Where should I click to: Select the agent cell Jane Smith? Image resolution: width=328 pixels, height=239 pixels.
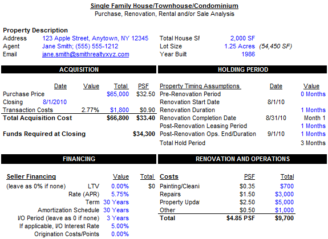coord(80,46)
